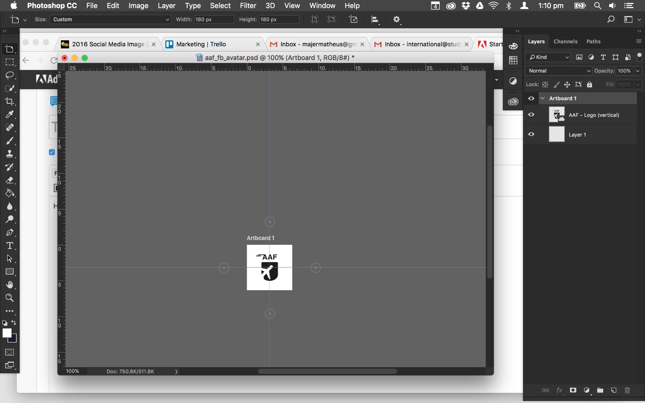645x403 pixels.
Task: Click the horizontal scrollbar of the document
Action: 327,371
